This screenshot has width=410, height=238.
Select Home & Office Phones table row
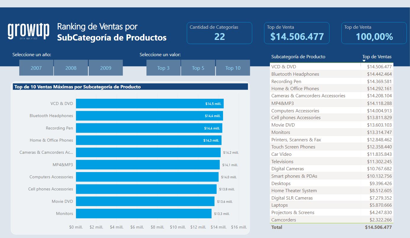(x=332, y=88)
